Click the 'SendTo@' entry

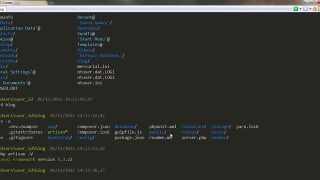point(86,33)
